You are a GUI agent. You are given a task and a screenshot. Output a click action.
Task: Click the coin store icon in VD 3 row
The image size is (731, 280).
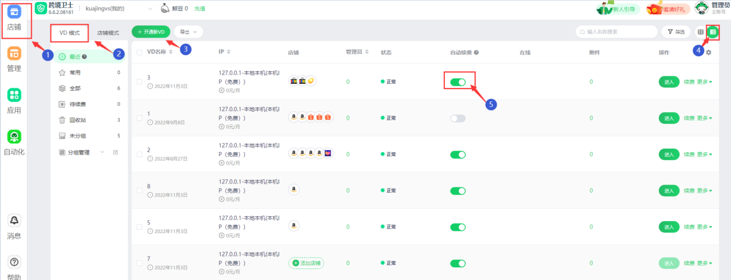pyautogui.click(x=311, y=80)
